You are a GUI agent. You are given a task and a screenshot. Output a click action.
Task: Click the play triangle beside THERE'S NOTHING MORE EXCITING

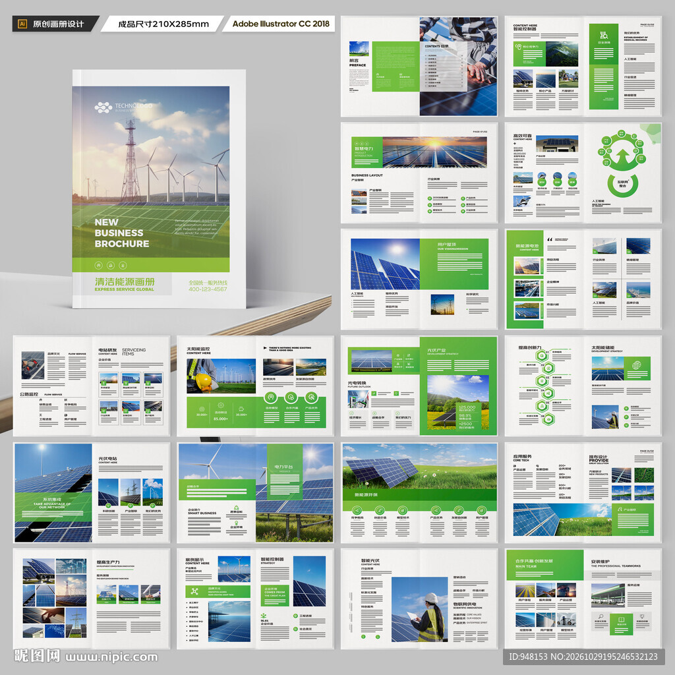(x=265, y=348)
